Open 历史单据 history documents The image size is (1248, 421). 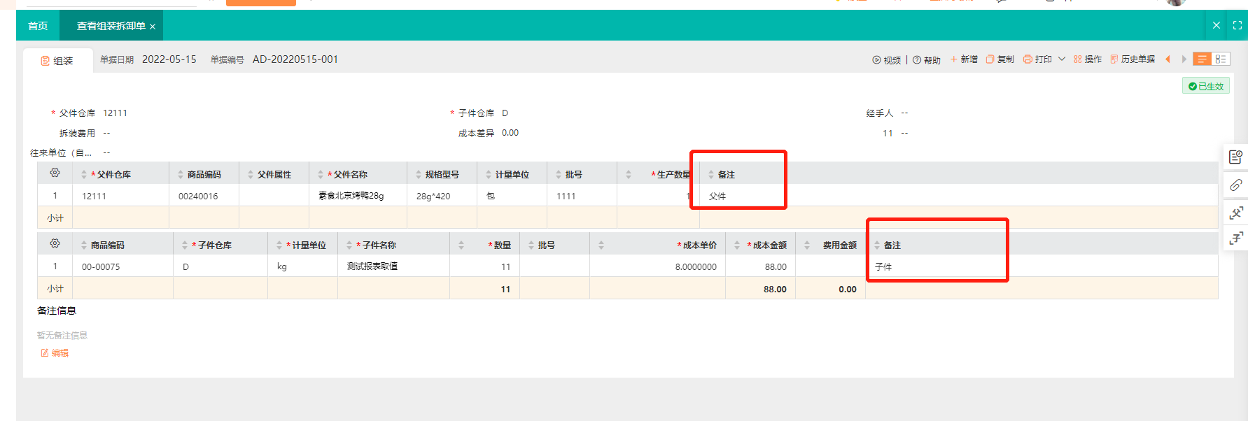pos(1133,59)
